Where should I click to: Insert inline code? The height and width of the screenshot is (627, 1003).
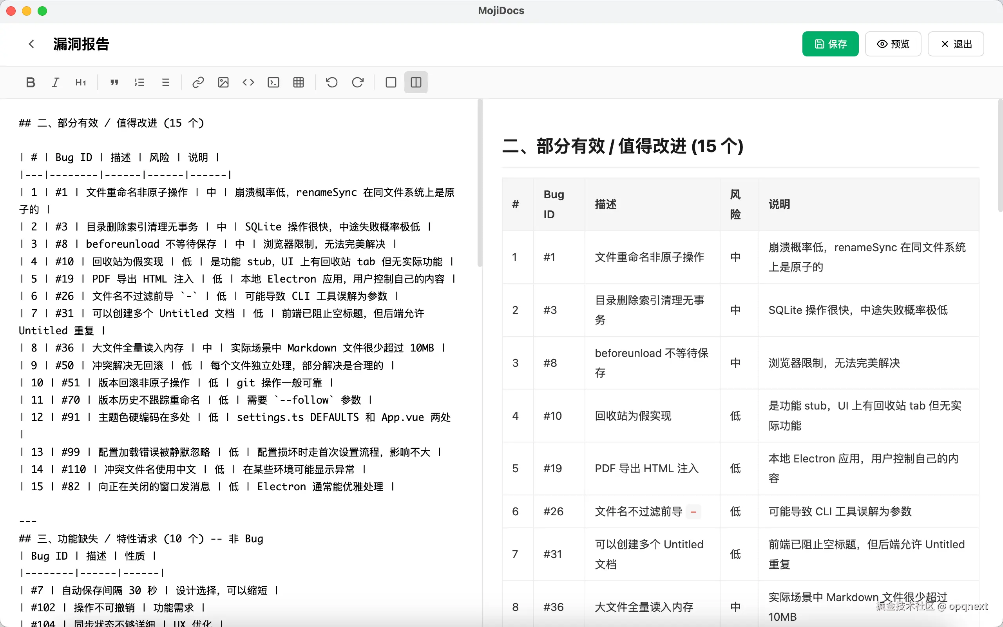click(248, 82)
